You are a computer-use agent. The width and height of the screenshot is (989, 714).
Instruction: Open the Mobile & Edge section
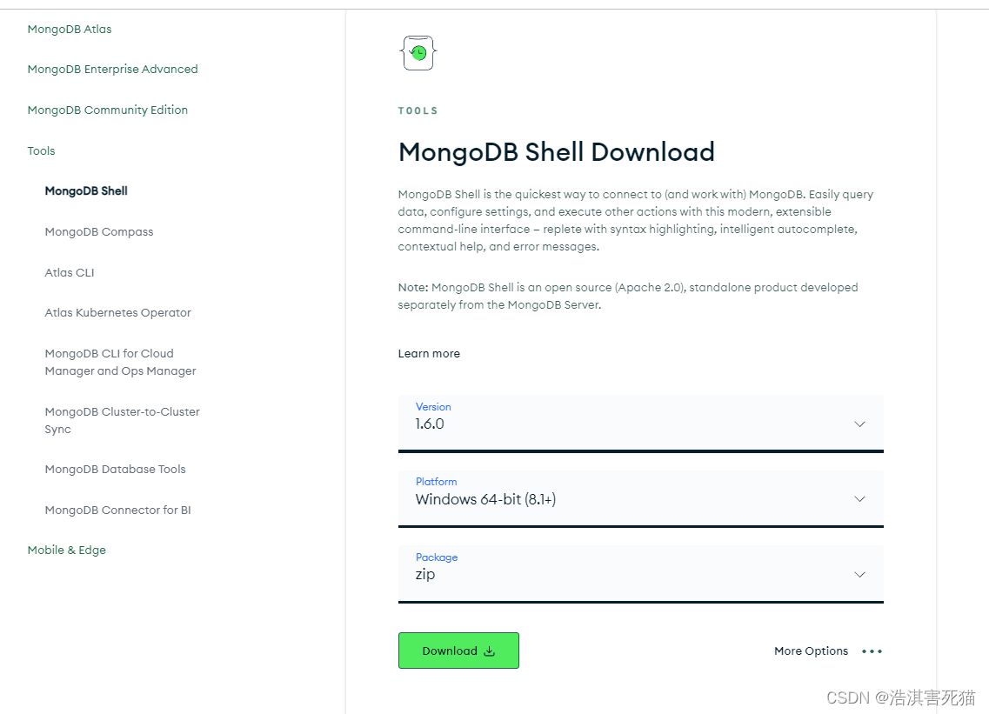pyautogui.click(x=66, y=550)
